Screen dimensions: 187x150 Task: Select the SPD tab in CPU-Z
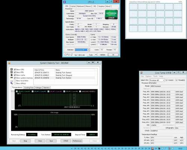[x=95, y=6]
